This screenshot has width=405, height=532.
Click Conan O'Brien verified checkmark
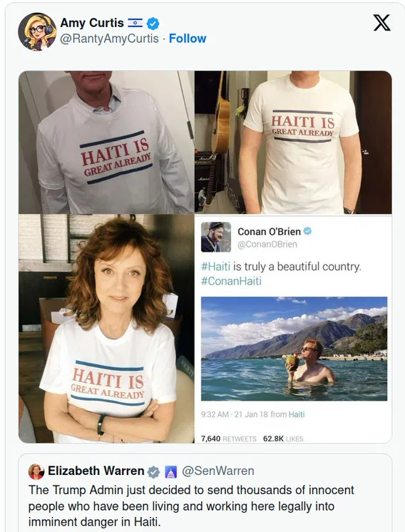click(307, 231)
